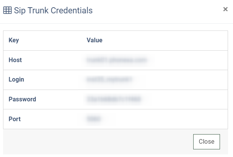This screenshot has width=233, height=157.
Task: Click the Login row label
Action: [x=16, y=80]
